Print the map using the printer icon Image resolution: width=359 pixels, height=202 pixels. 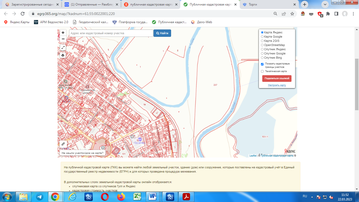[63, 55]
